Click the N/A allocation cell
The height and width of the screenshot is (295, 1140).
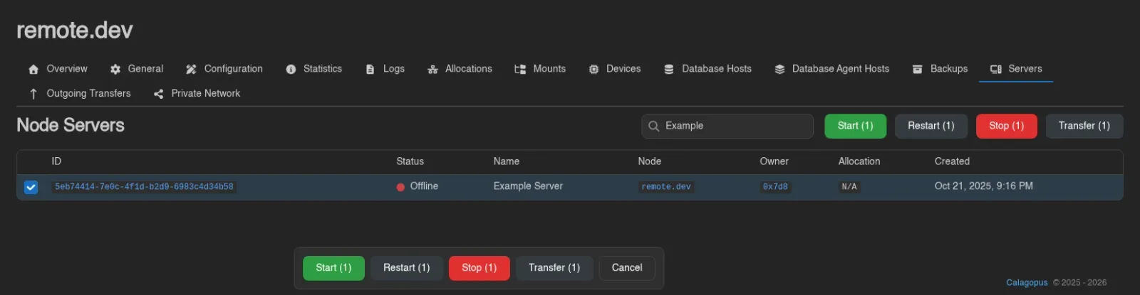(x=849, y=187)
